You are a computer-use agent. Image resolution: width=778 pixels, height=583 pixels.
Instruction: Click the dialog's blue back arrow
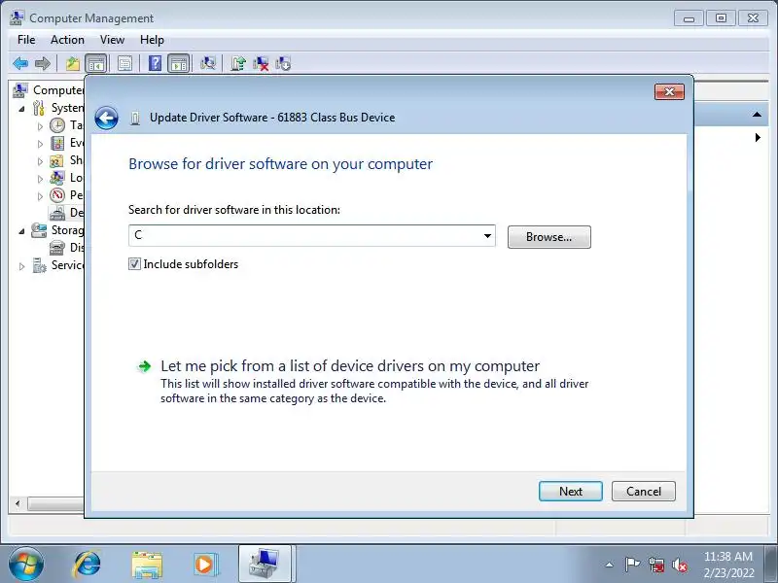pos(106,118)
